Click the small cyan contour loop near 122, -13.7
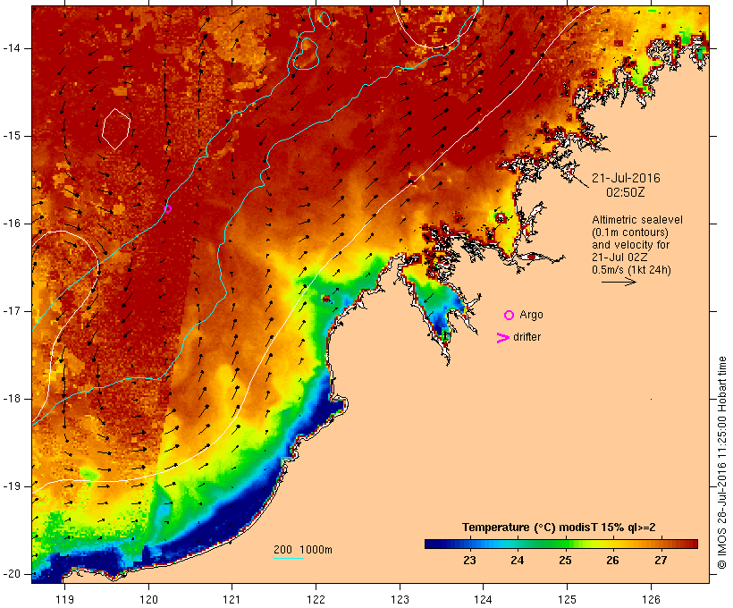 324,19
